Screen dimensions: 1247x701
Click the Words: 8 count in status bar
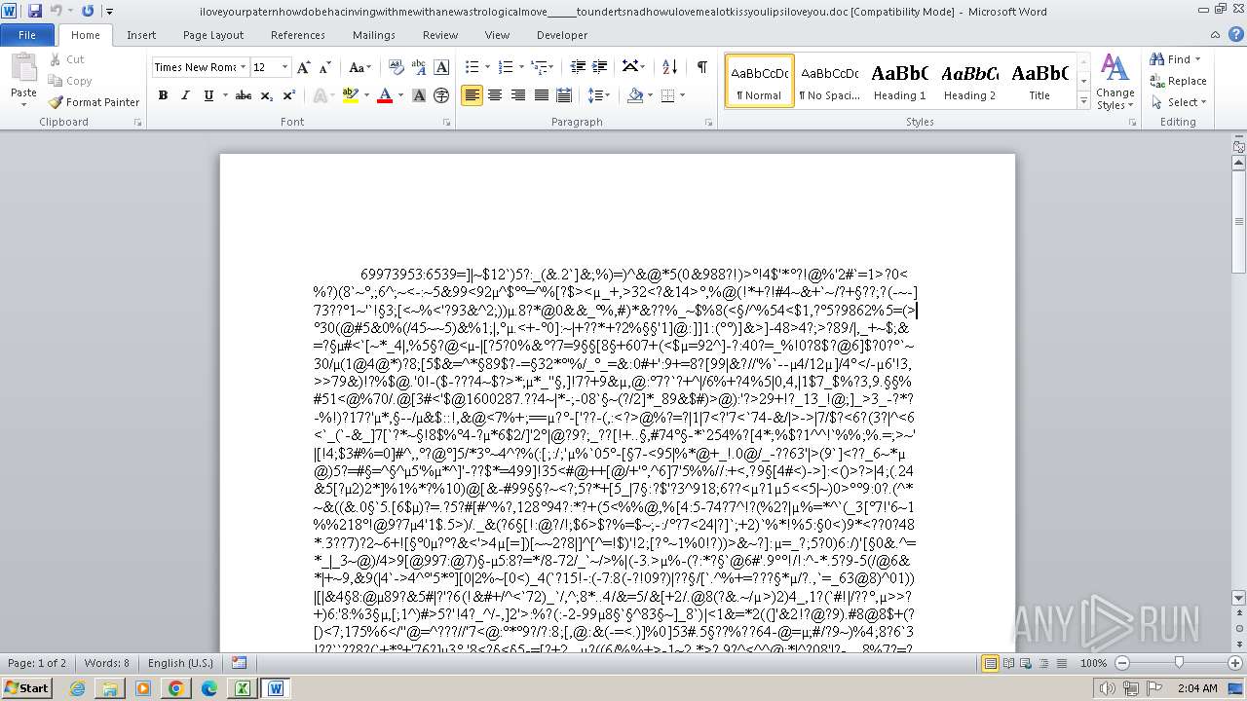[x=106, y=663]
